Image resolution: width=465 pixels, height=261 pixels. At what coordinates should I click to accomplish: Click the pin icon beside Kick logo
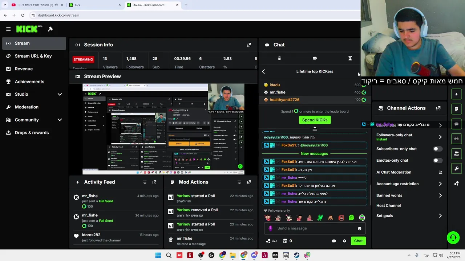50,29
